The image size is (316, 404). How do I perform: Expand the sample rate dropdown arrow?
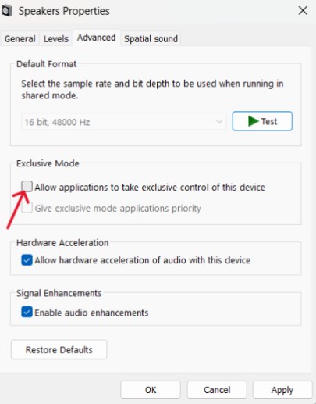coord(219,121)
